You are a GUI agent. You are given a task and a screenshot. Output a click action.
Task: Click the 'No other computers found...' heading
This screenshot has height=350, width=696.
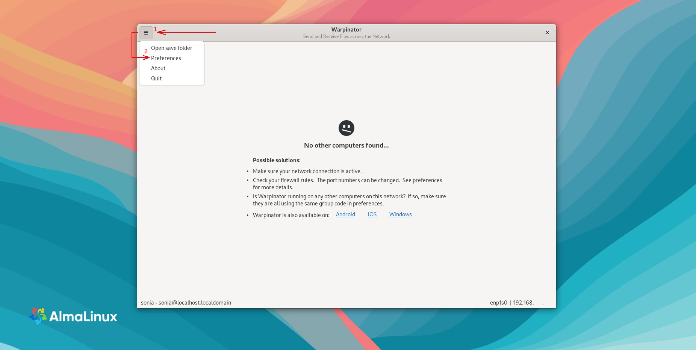click(346, 145)
